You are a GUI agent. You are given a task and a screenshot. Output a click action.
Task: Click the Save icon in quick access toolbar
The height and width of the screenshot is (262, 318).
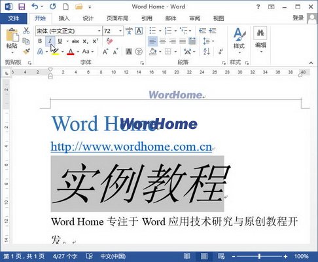coord(22,7)
